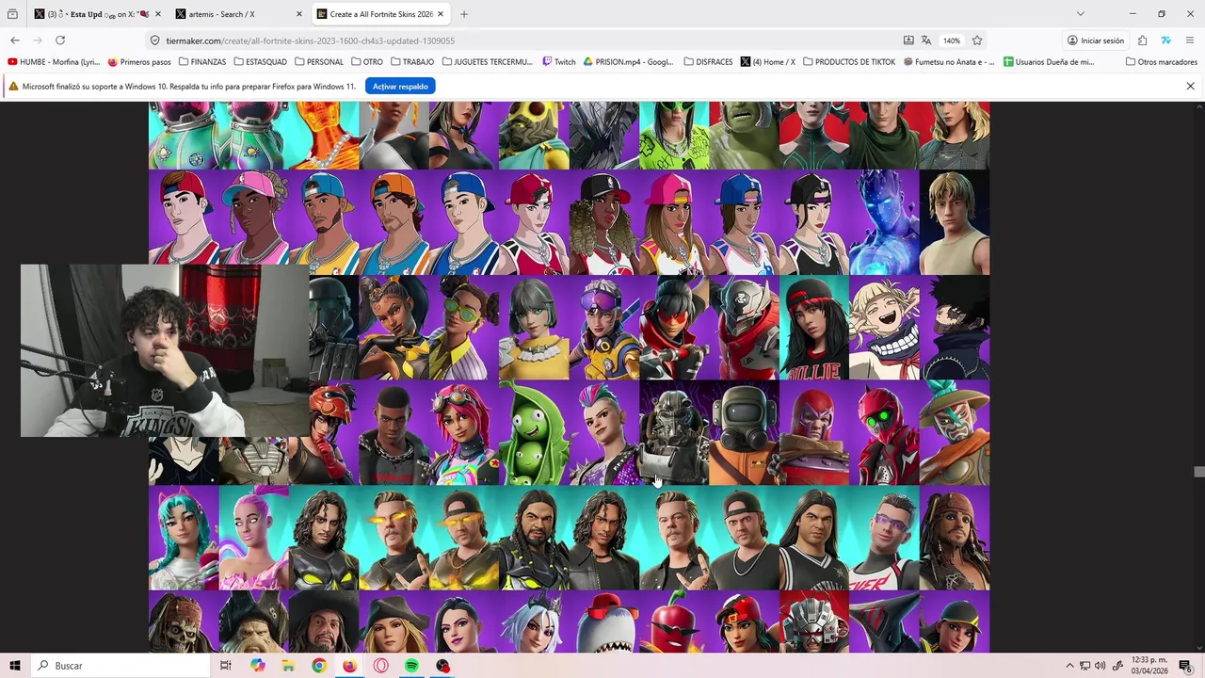Screen dimensions: 1205x678
Task: Click the tiermaker.com URL address field
Action: click(x=527, y=40)
